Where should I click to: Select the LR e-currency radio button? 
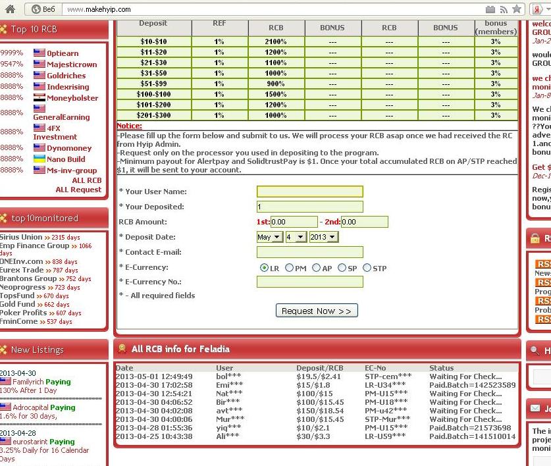pyautogui.click(x=264, y=268)
